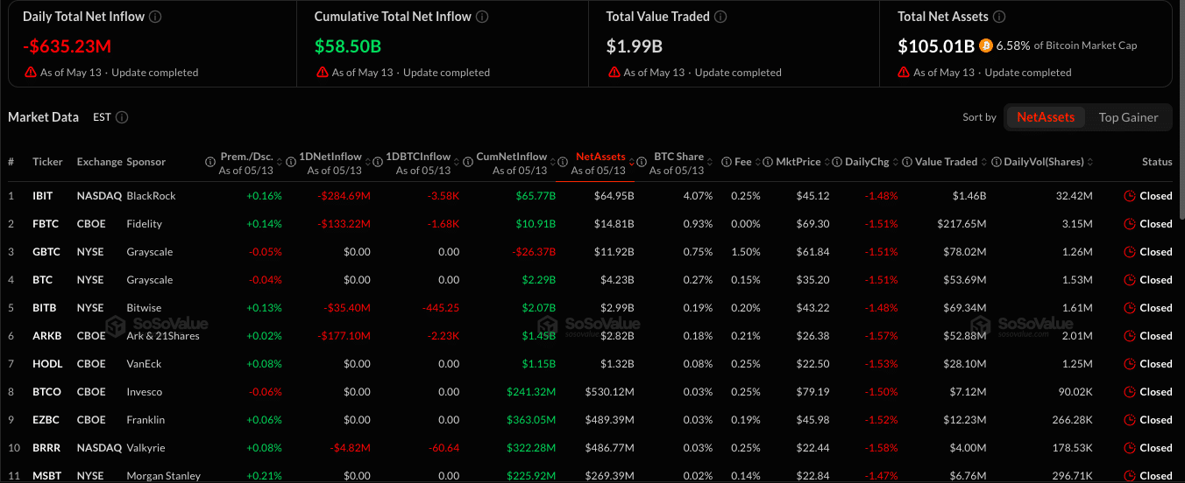Click the Morgan Stanley sponsor cell
The image size is (1185, 483).
coord(163,476)
